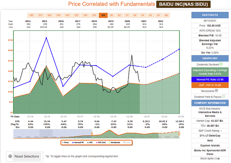Viewport: 231px width, 163px height.
Task: Click the shaded FY05-FY13 navigator region
Action: tap(53, 134)
